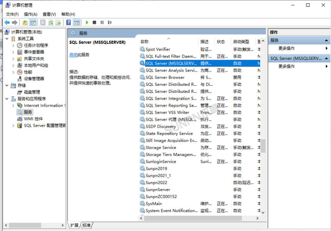The width and height of the screenshot is (331, 231).
Task: Collapse the 服务和应用程序 tree node
Action: [7, 99]
